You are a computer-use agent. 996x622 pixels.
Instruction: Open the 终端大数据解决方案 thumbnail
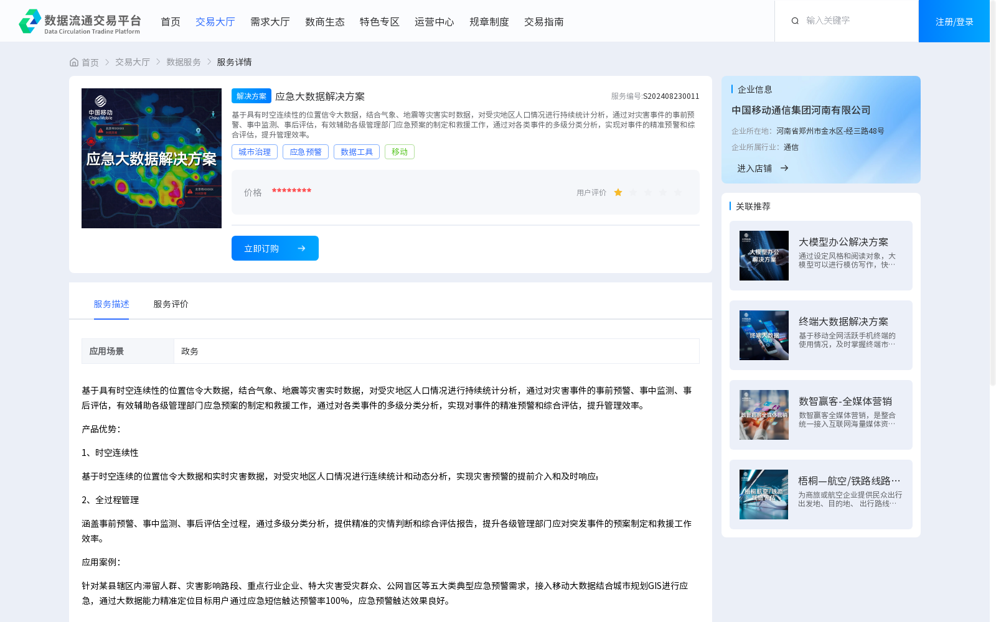(764, 335)
